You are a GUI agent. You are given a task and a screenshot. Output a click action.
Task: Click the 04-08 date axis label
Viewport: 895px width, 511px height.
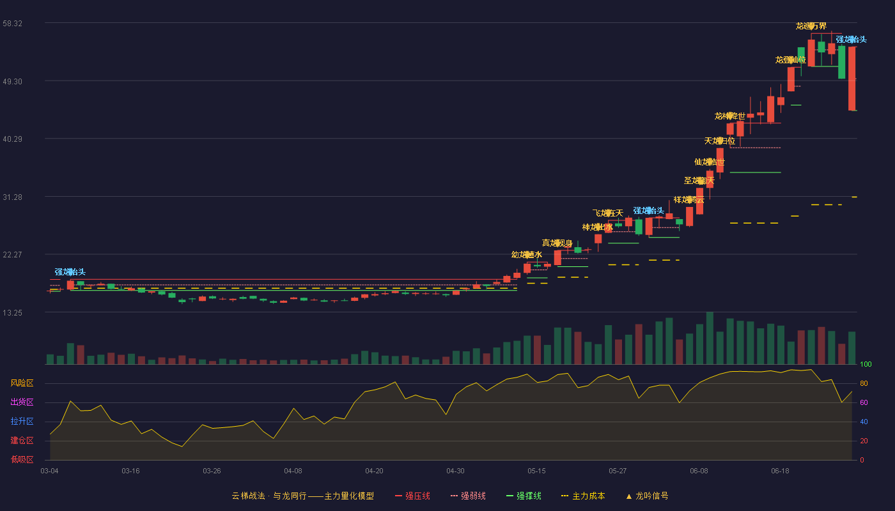point(293,471)
